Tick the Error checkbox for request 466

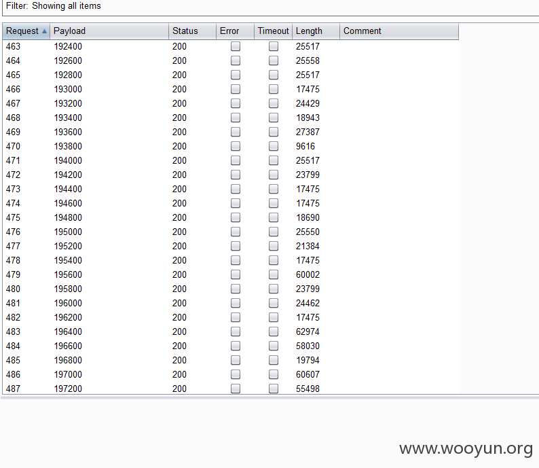tap(236, 89)
